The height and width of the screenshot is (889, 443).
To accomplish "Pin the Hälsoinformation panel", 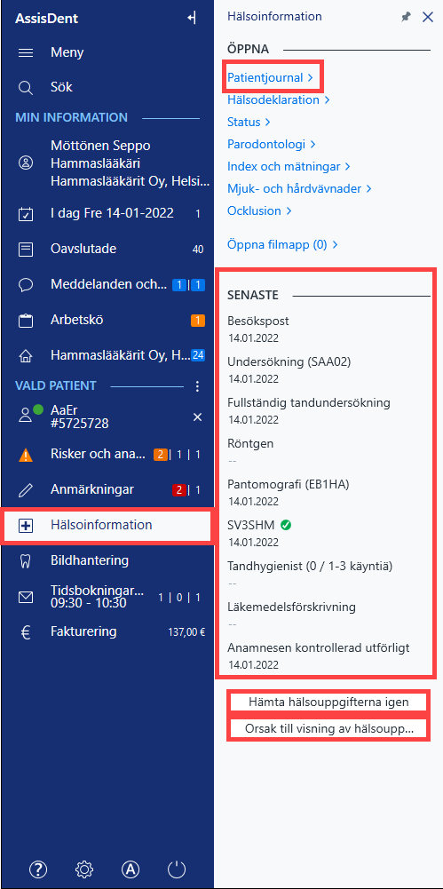I will point(406,18).
